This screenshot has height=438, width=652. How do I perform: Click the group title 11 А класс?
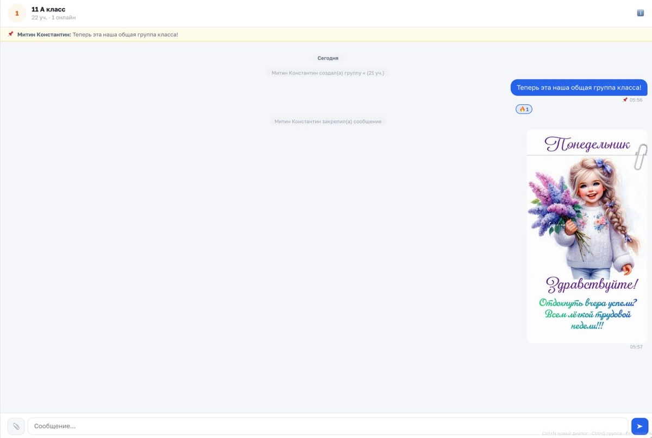(48, 9)
